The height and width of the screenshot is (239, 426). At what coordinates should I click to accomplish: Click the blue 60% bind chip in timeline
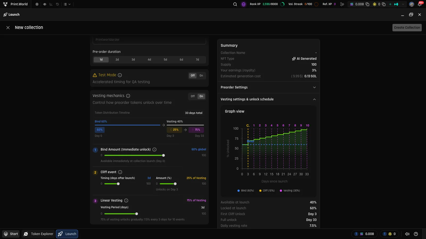(100, 130)
